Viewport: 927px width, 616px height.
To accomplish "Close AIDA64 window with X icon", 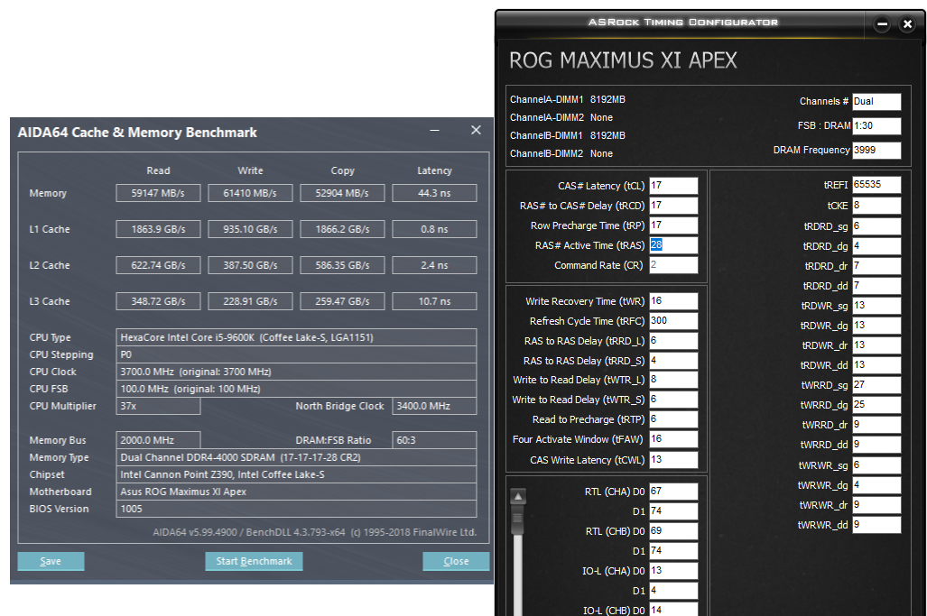I will point(476,130).
